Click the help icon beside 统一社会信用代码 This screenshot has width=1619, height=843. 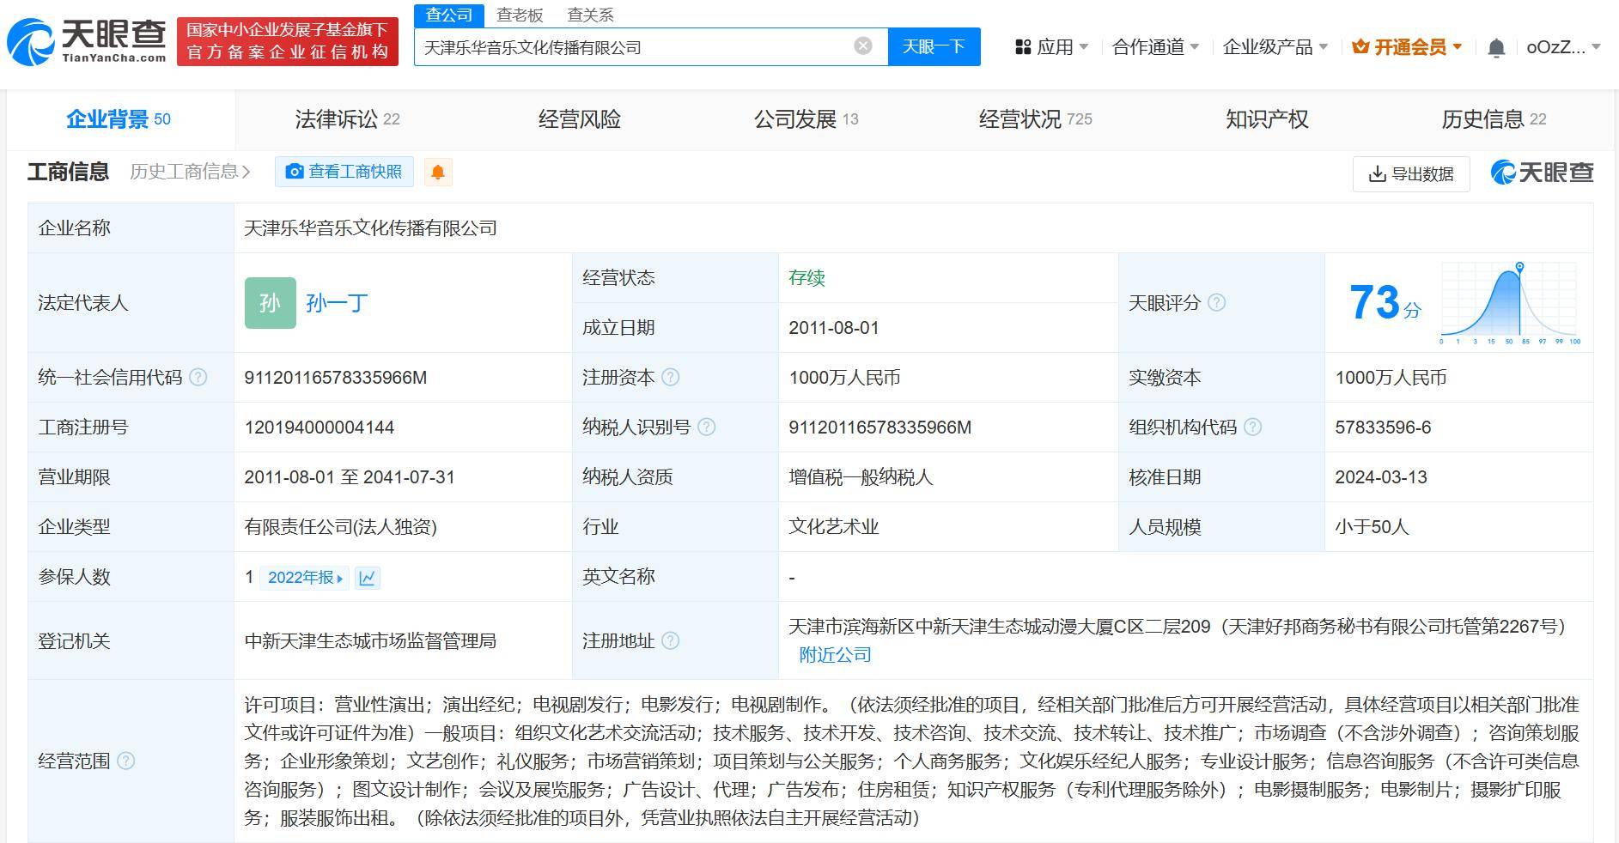(199, 377)
